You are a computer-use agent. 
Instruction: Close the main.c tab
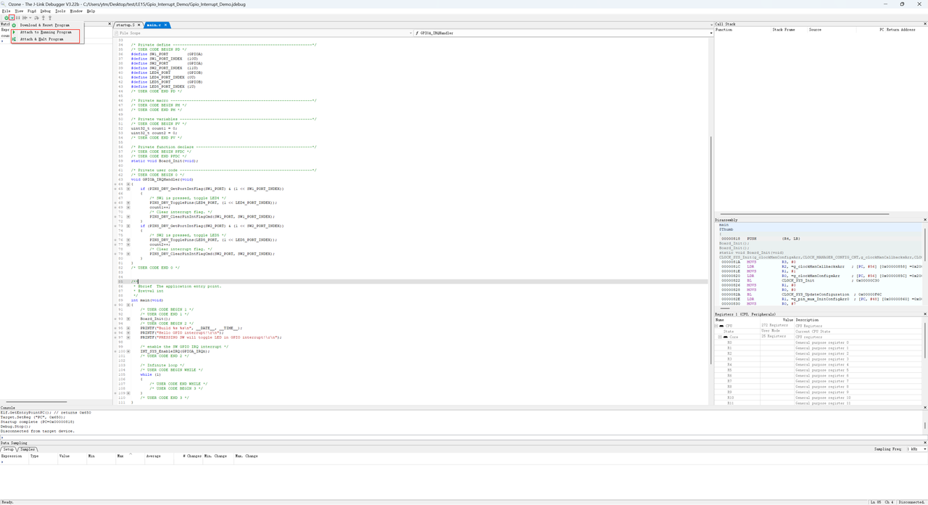166,25
